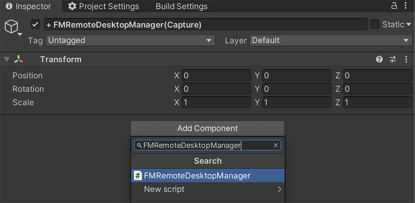Image resolution: width=415 pixels, height=203 pixels.
Task: Open Transform help reference icon
Action: pyautogui.click(x=380, y=59)
